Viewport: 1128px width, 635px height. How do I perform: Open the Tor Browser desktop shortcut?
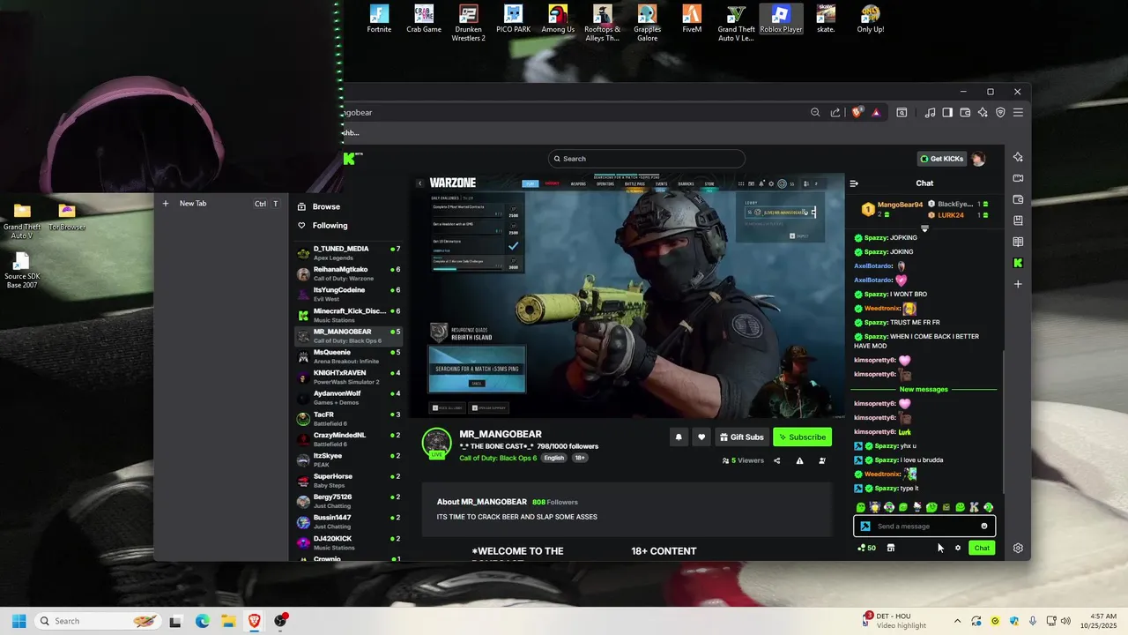click(x=67, y=217)
